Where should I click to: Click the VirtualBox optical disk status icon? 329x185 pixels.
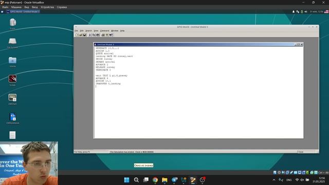coord(279,173)
